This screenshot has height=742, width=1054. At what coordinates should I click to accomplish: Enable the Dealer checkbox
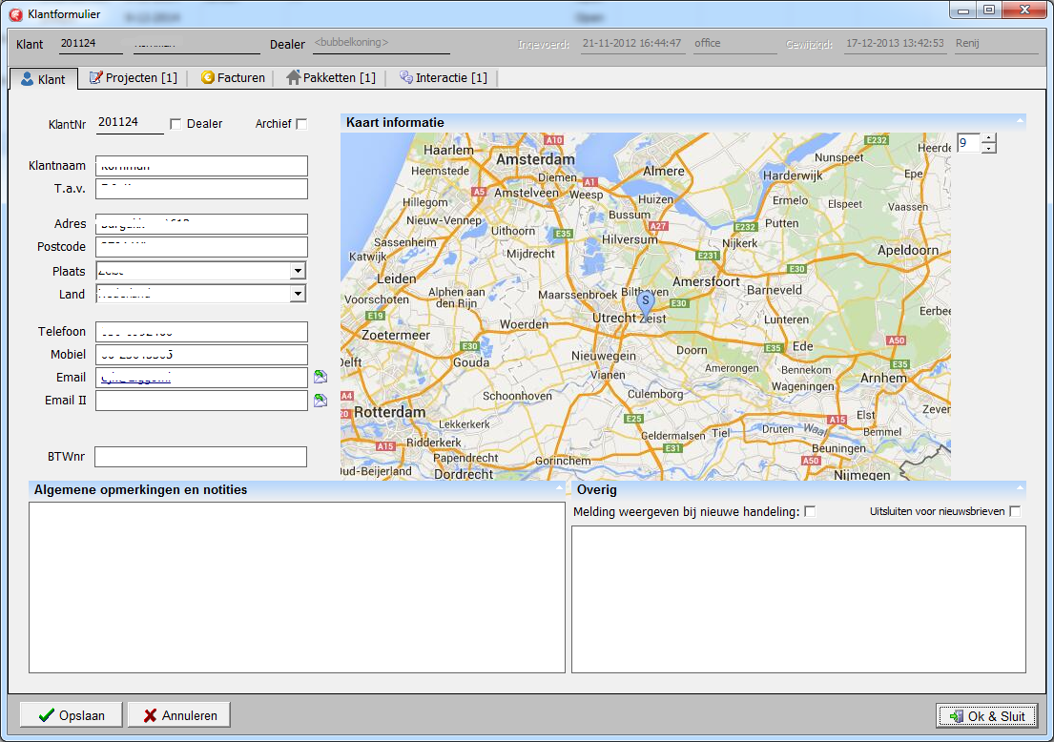176,124
